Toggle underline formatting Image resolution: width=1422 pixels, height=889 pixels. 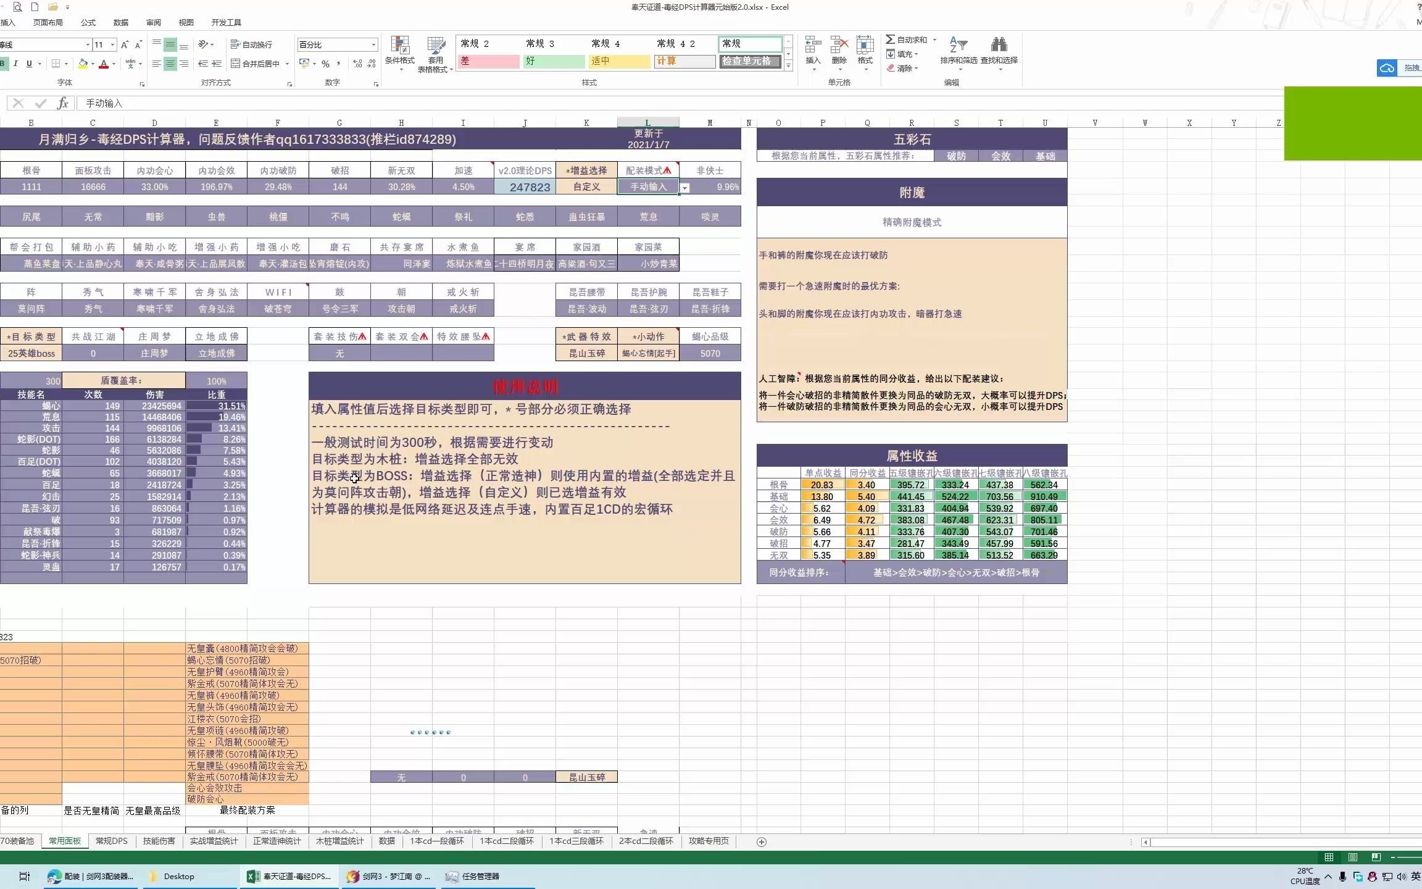point(28,64)
